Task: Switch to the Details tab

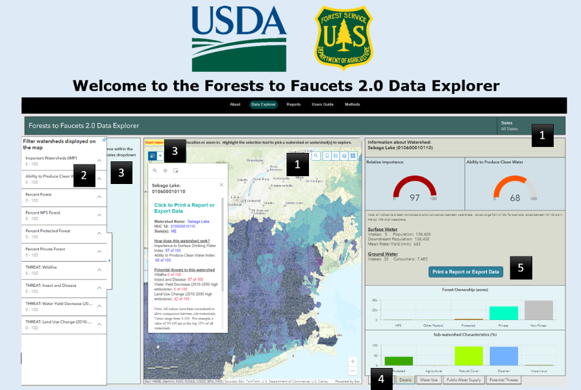Action: pos(405,380)
